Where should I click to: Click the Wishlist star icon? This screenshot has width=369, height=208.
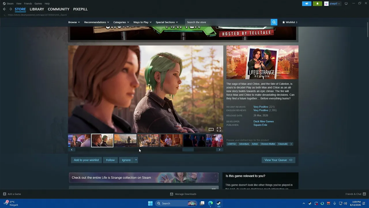[284, 22]
